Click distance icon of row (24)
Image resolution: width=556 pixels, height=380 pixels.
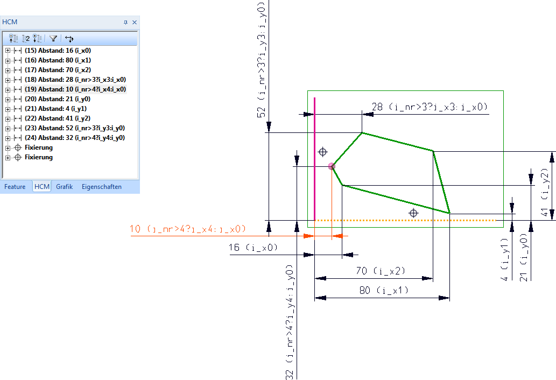tap(18, 138)
